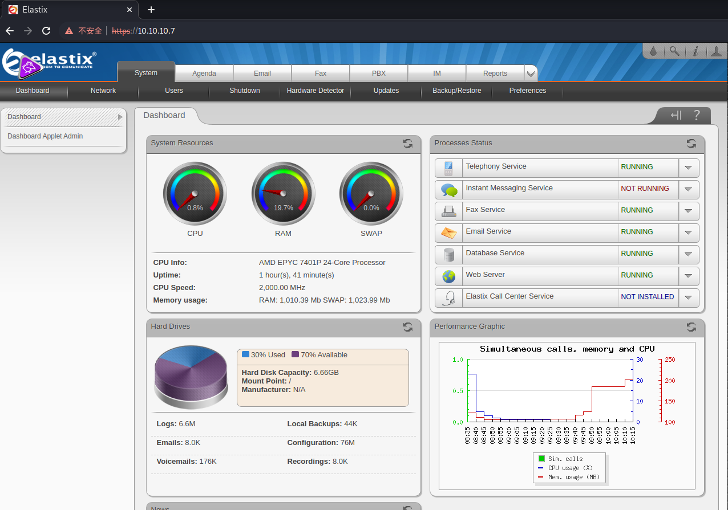Open the Backup/Restore submenu

tap(457, 91)
